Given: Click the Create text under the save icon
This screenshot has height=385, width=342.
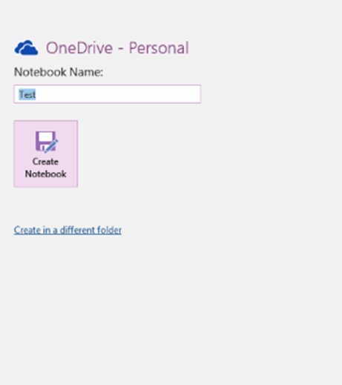Looking at the screenshot, I should (45, 162).
